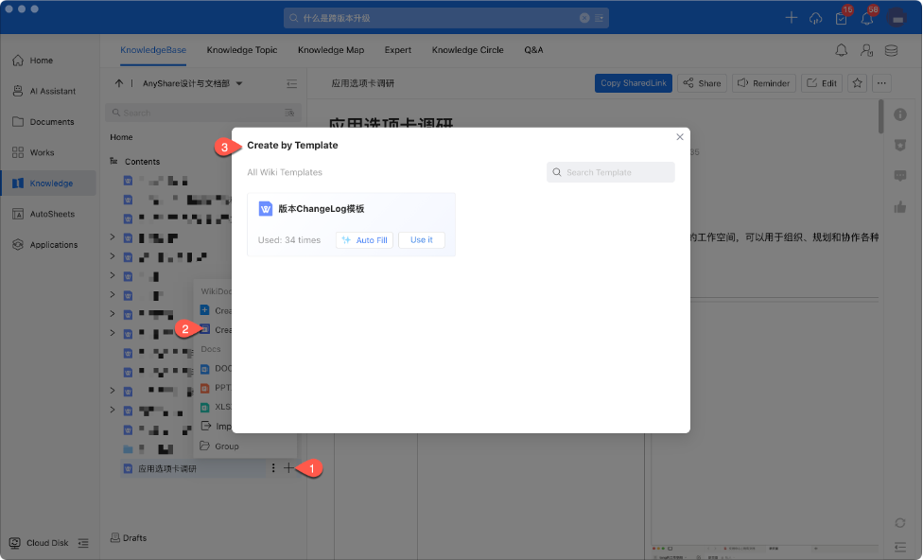Click the thumbs up icon on right panel
The width and height of the screenshot is (923, 560).
tap(899, 206)
